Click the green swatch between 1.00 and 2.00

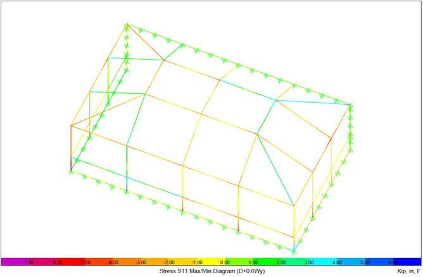click(x=267, y=262)
